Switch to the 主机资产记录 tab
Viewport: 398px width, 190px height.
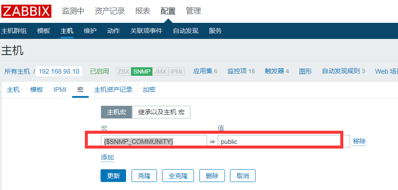point(113,89)
